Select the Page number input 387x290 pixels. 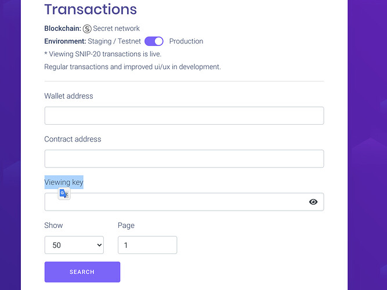(147, 245)
